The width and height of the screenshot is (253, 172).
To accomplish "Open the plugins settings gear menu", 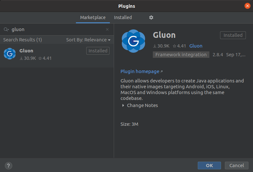I will pos(151,17).
